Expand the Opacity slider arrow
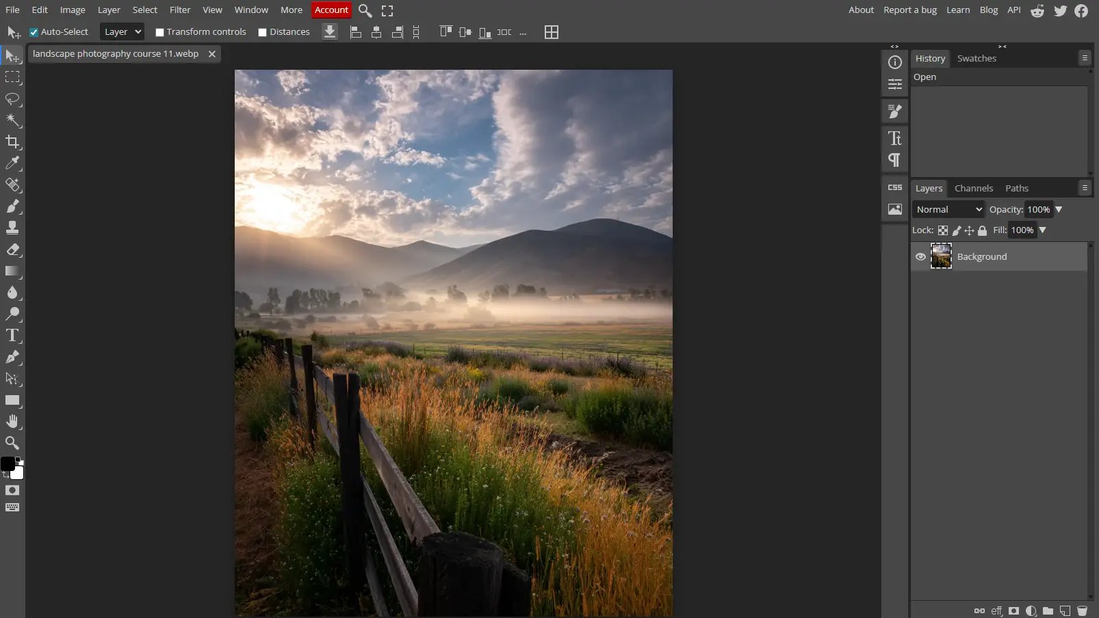The image size is (1099, 618). tap(1059, 209)
